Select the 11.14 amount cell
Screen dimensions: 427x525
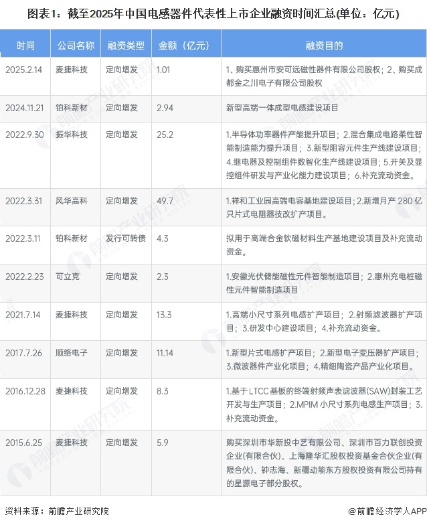coord(166,353)
